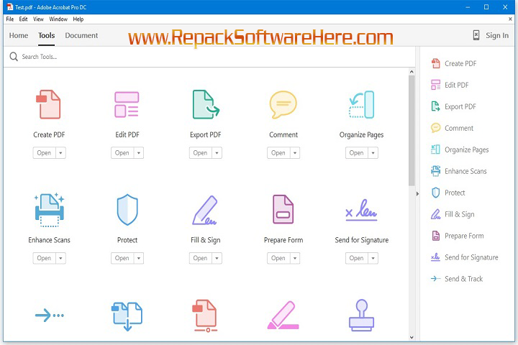Screen dimensions: 518x345
Task: Click the search magnifier icon
Action: [14, 57]
